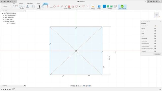The height and width of the screenshot is (91, 162).
Task: Apply the Horizontal/Vertical constraint
Action: pos(47,6)
